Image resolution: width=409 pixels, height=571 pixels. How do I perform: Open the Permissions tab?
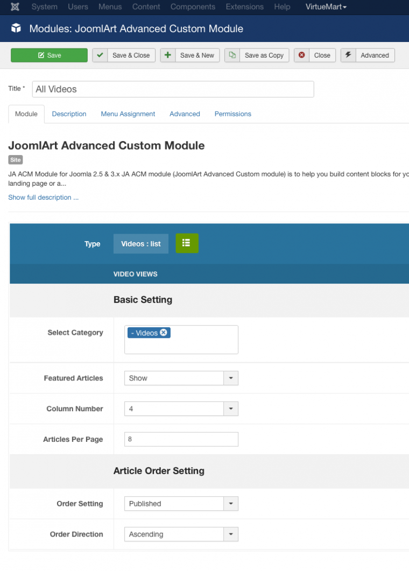[232, 114]
